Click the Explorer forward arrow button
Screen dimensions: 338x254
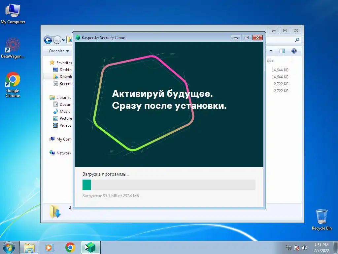tap(57, 40)
